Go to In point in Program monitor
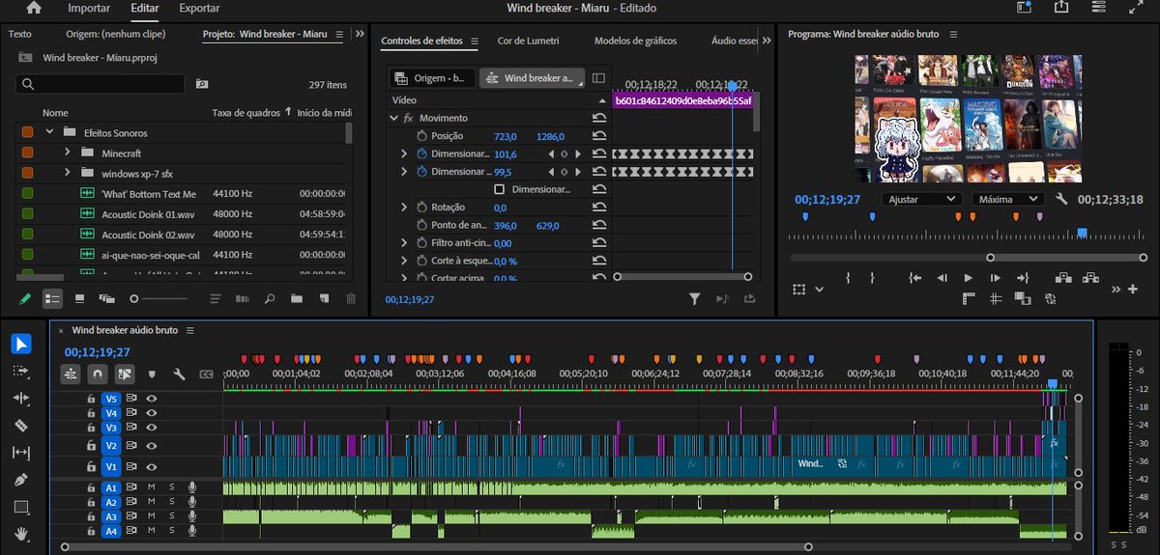The height and width of the screenshot is (555, 1160). coord(915,278)
